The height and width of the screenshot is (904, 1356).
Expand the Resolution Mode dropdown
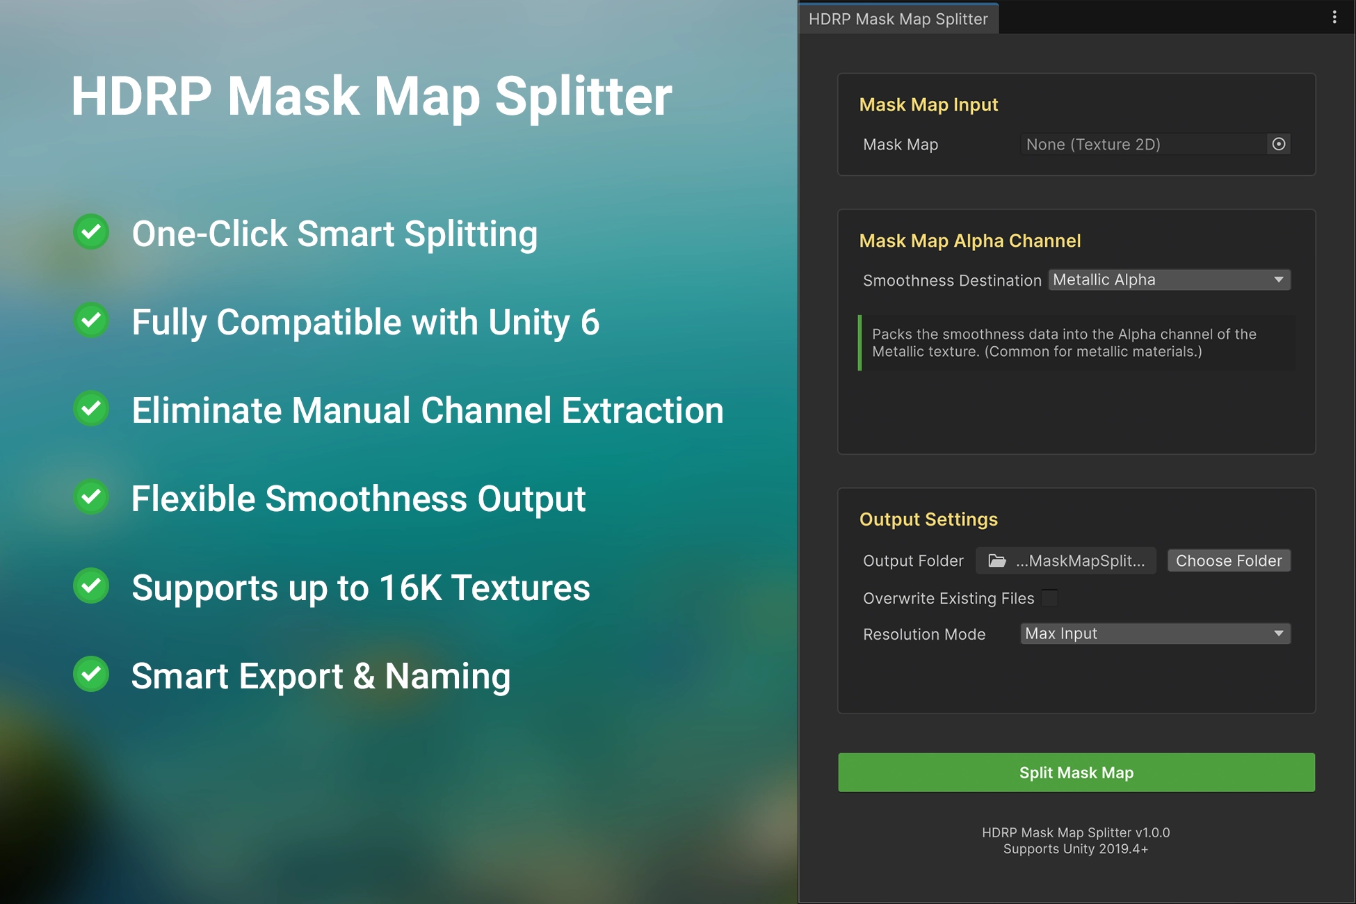[x=1154, y=633]
